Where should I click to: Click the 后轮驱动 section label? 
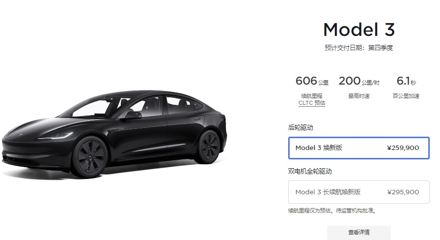point(301,127)
